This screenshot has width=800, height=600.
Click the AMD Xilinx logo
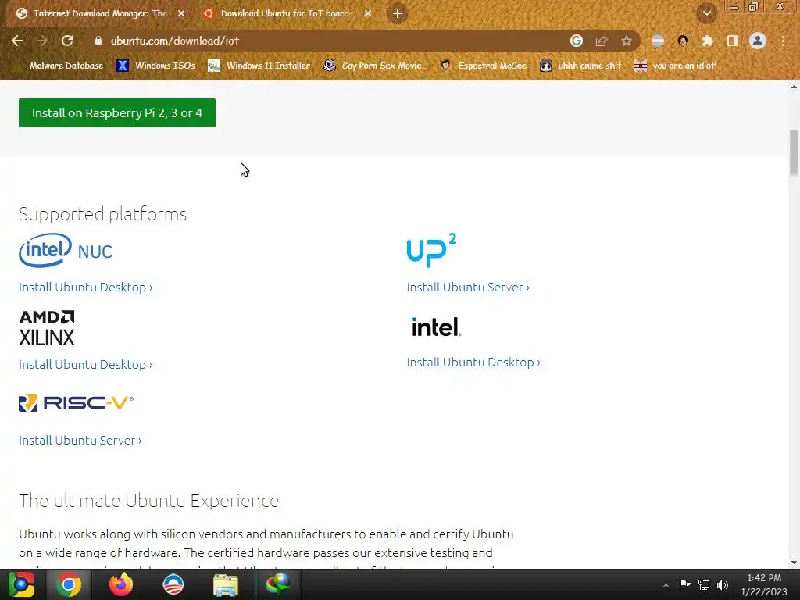click(47, 327)
